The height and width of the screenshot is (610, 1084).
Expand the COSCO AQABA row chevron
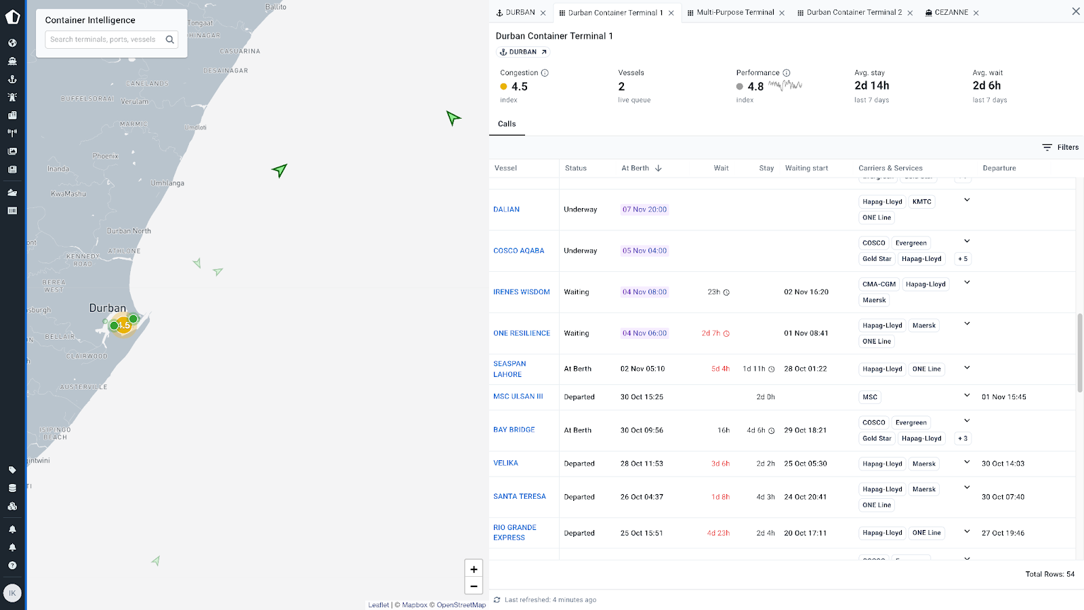tap(967, 241)
